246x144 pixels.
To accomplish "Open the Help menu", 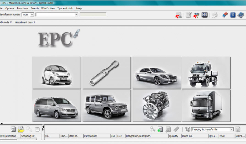I will pyautogui.click(x=79, y=8).
